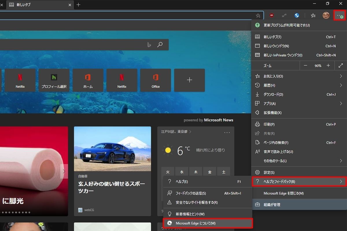The height and width of the screenshot is (231, 347).
Task: Choose 新しいウィンドウ(N) from the menu
Action: tap(299, 46)
